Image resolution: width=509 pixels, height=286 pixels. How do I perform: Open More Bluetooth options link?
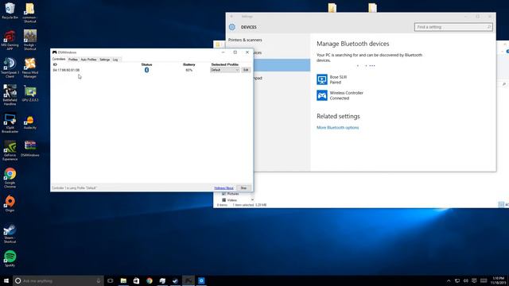tap(337, 127)
